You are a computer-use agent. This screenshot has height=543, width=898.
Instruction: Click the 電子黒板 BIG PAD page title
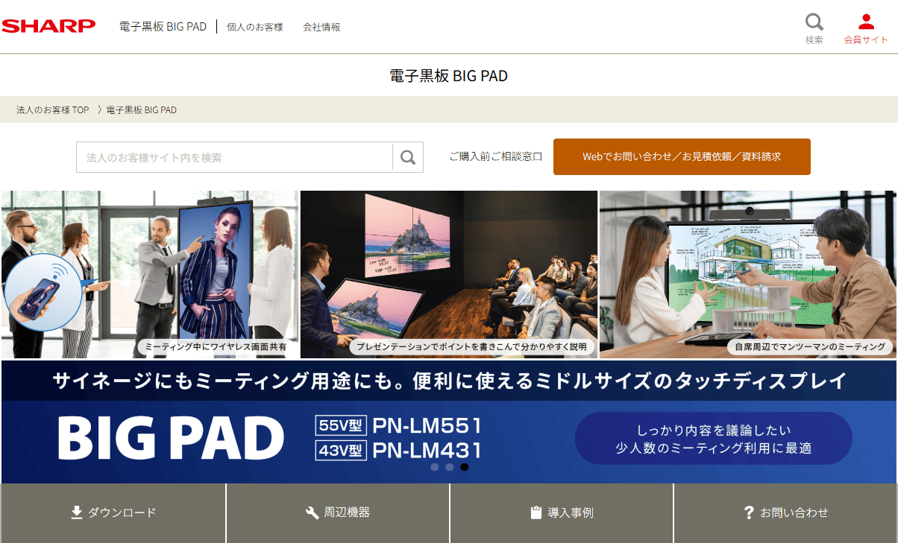pos(449,76)
